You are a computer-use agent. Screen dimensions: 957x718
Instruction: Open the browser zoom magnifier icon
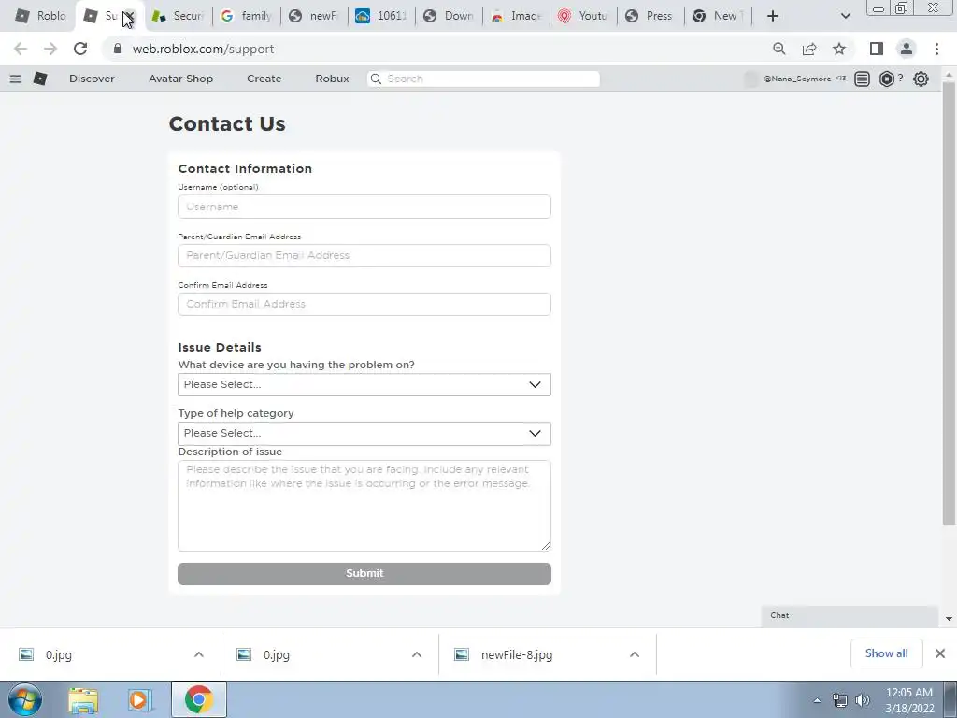[778, 49]
